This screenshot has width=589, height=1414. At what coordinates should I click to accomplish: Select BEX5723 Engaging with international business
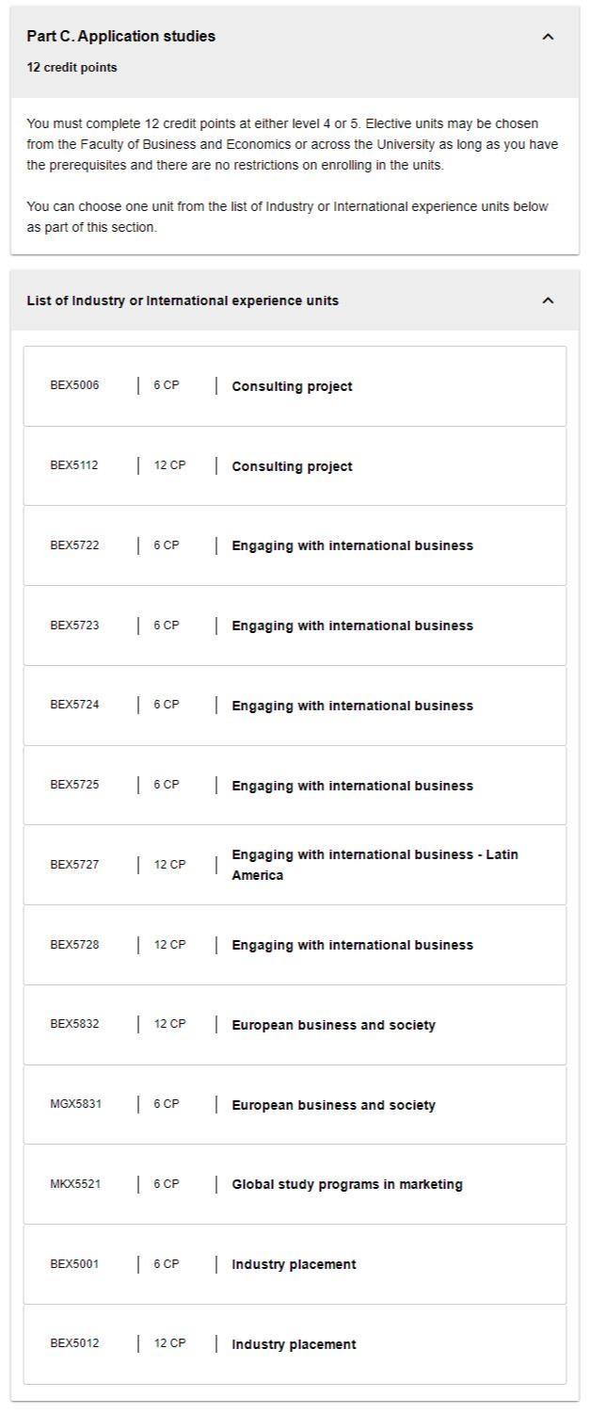[x=294, y=626]
